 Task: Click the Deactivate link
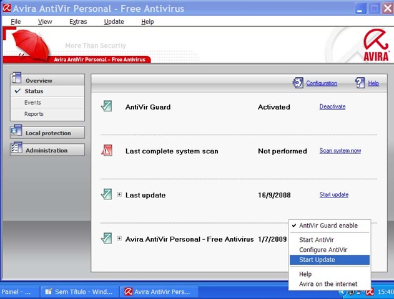tap(332, 107)
